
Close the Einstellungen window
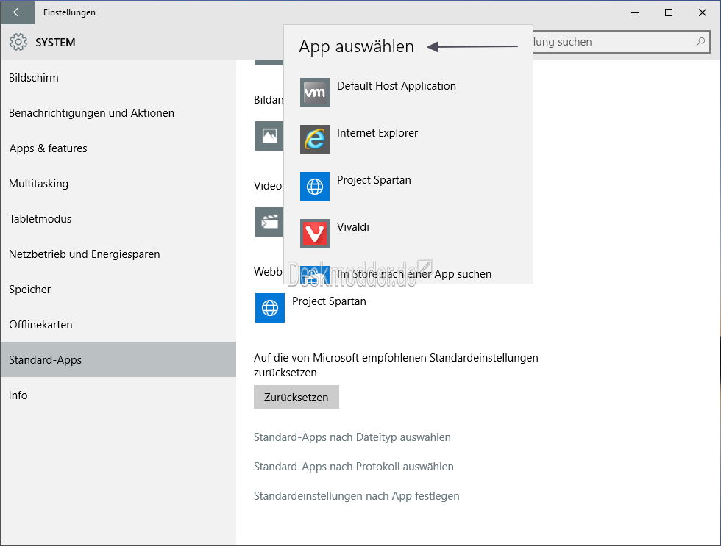[x=703, y=12]
